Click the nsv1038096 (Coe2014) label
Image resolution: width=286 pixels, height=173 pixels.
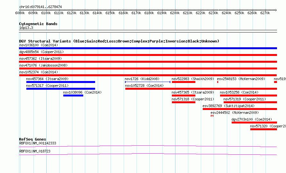82,92
